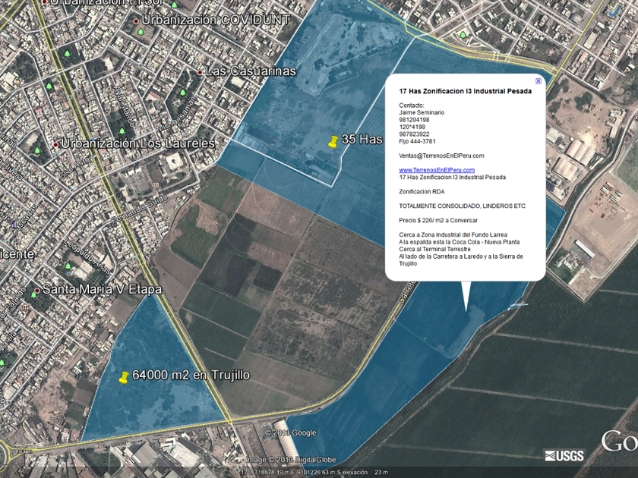Click the park tree icon below Urbanización COVIDUNT

141,32
